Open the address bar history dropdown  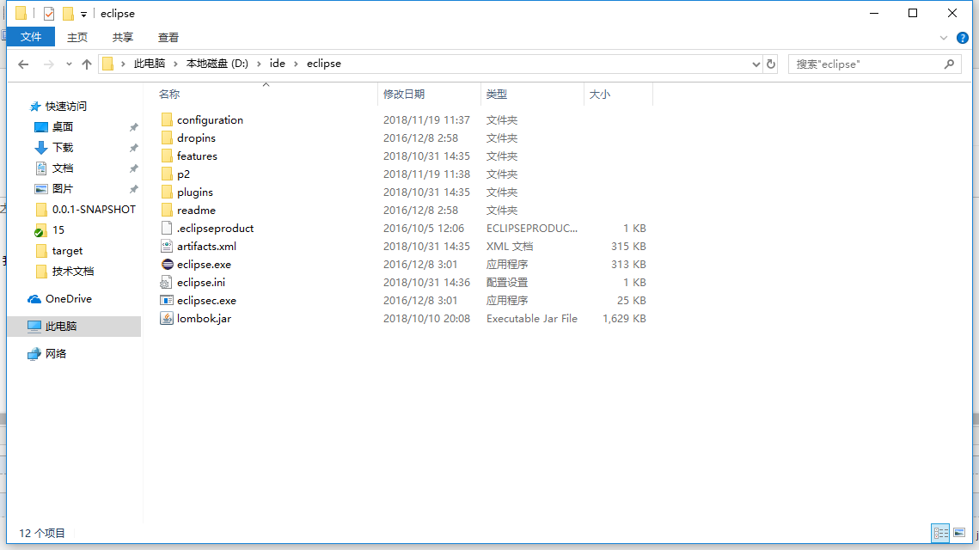(756, 64)
